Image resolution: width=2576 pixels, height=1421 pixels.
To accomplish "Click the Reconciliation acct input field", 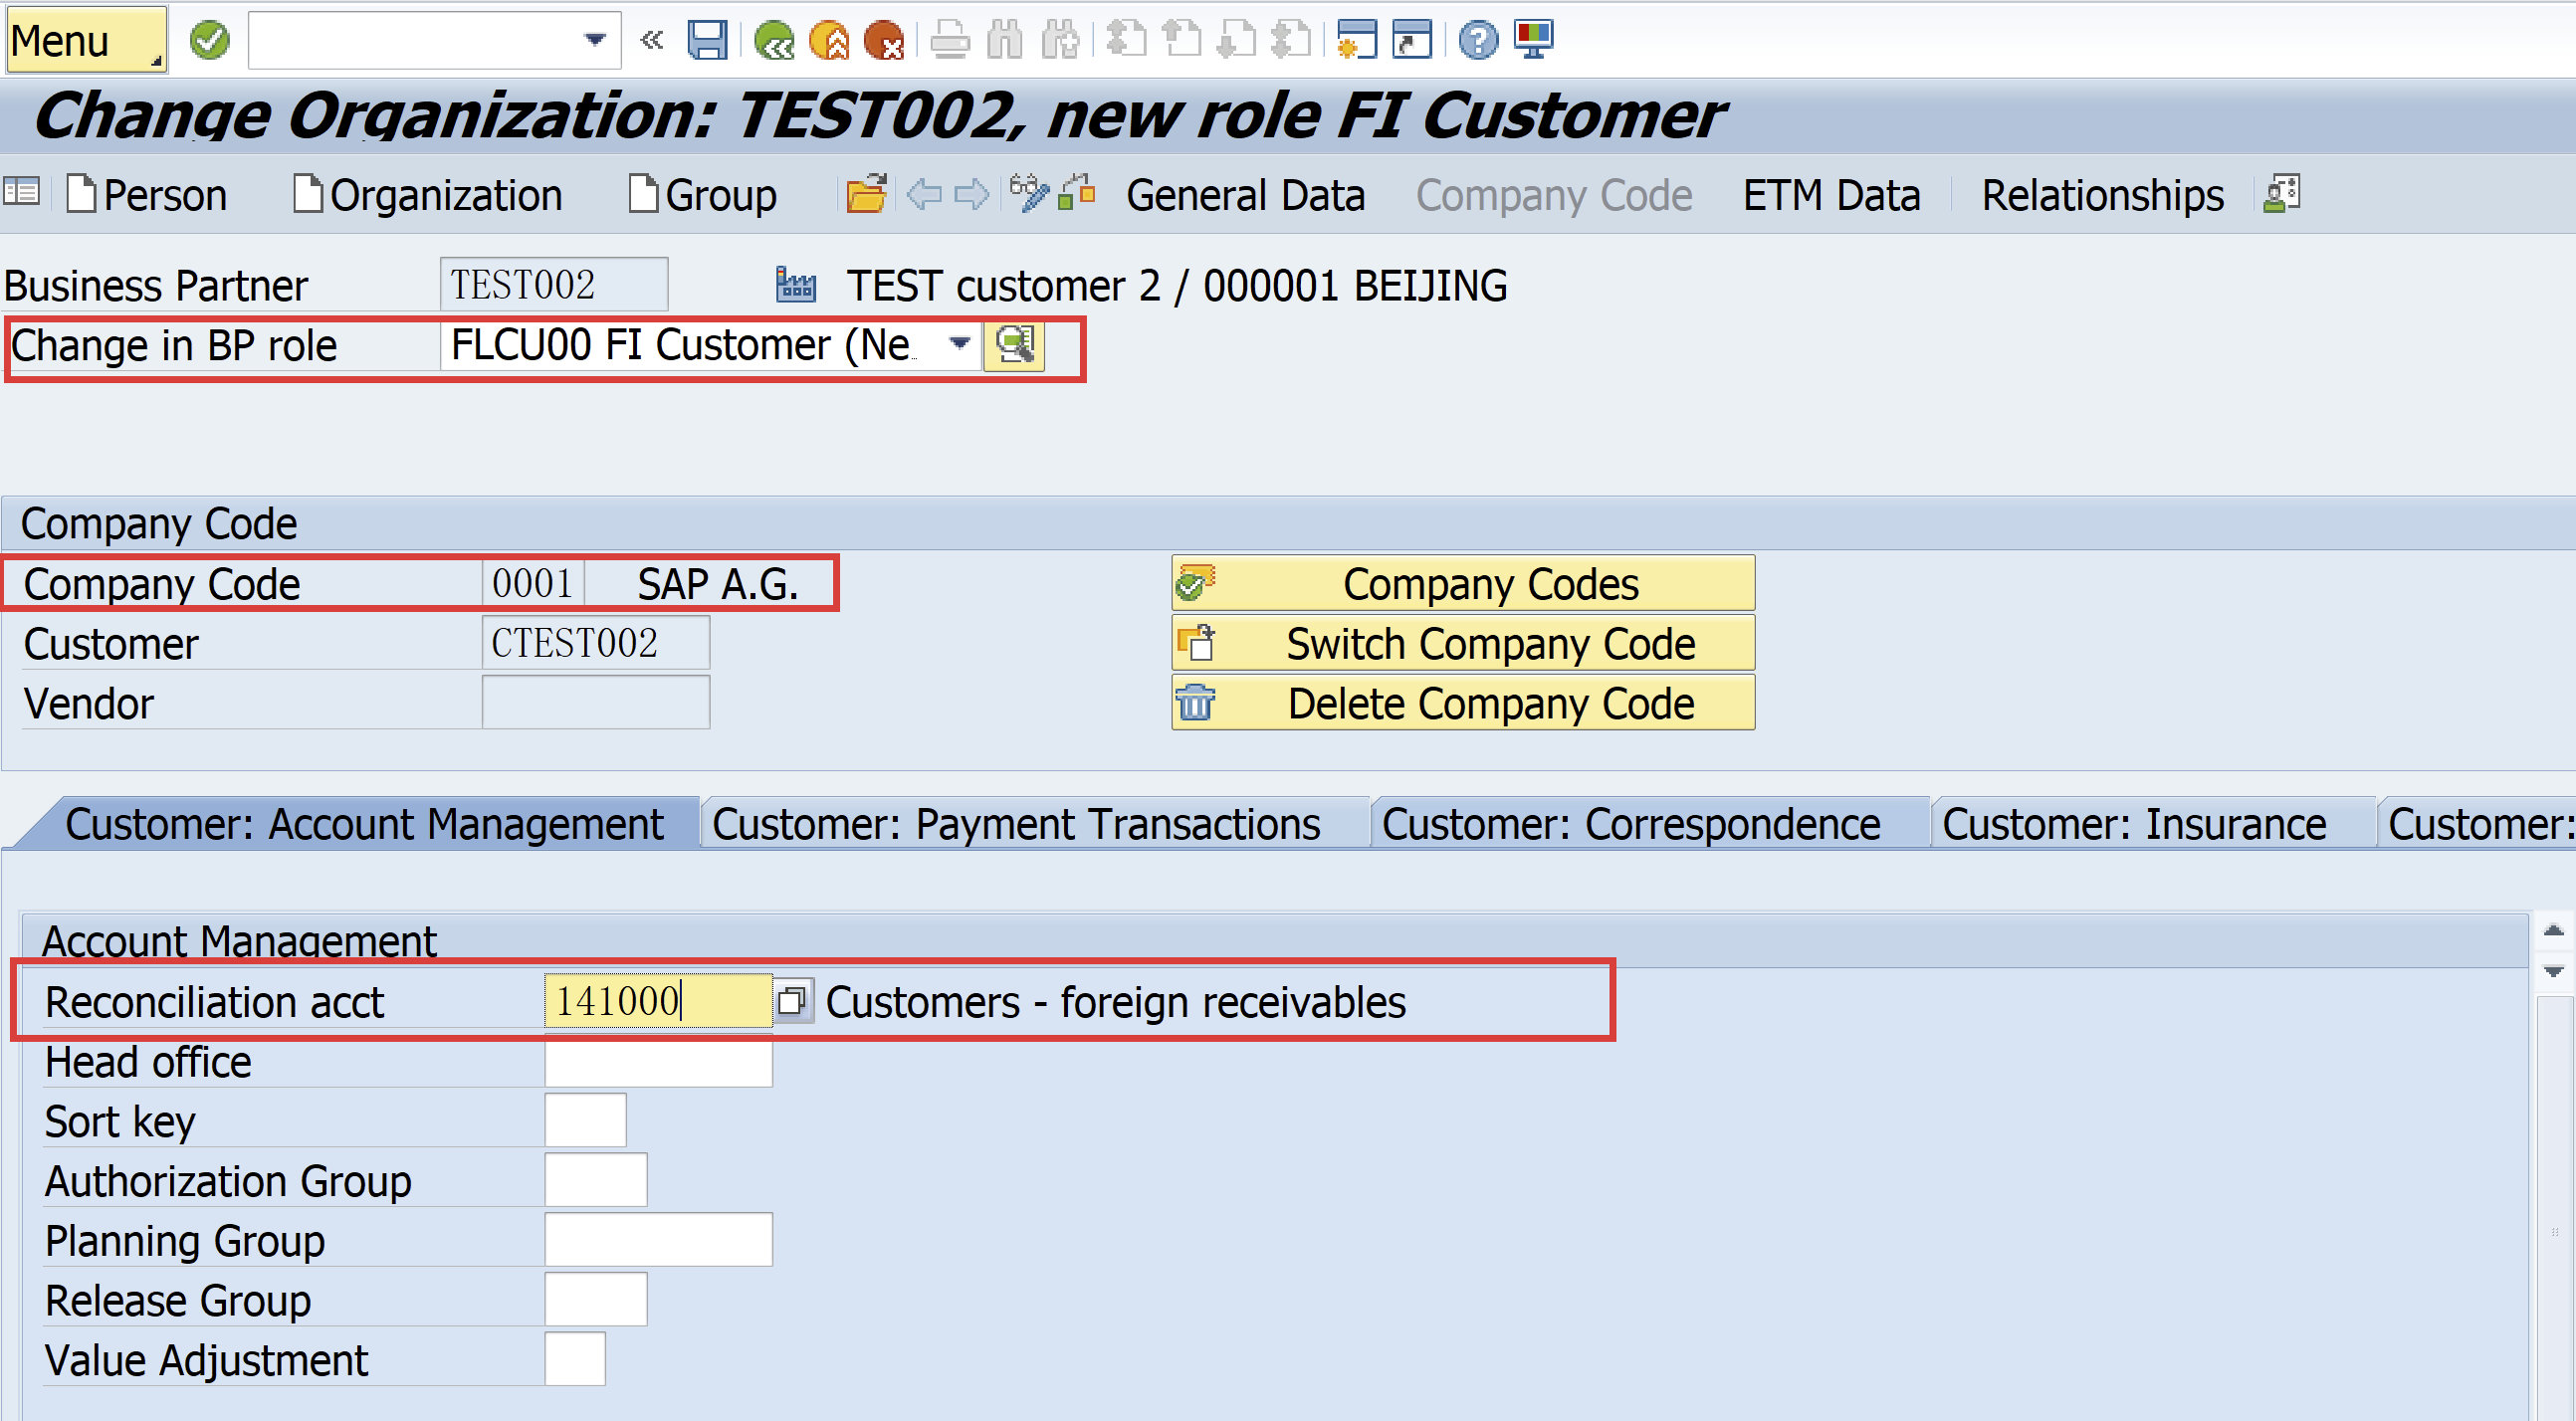I will click(x=658, y=1001).
